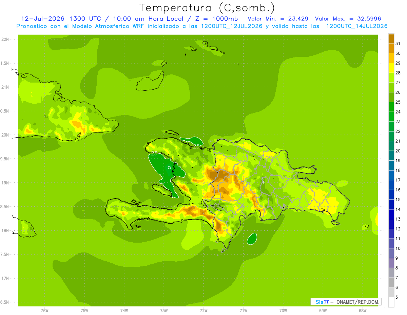Viewport: 407px width, 315px height.
Task: Click the 25 legend scale label
Action: pos(398,102)
